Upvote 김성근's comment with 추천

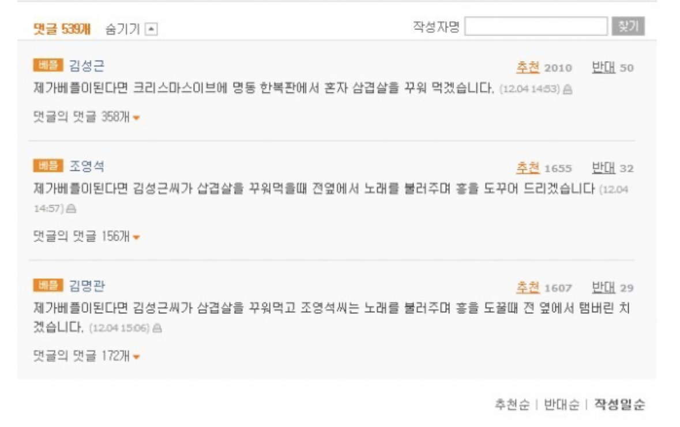528,68
